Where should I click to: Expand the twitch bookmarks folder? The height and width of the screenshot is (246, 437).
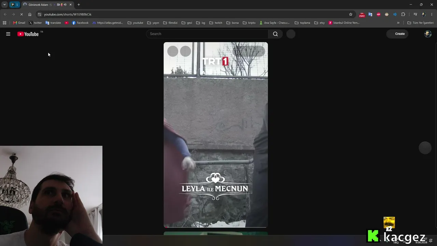coord(216,23)
